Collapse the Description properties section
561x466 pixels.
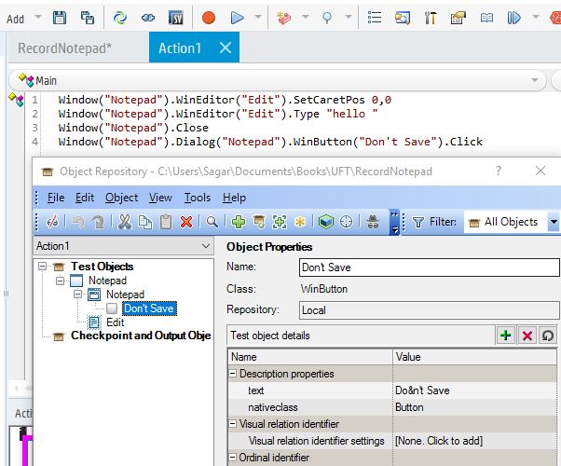[233, 374]
